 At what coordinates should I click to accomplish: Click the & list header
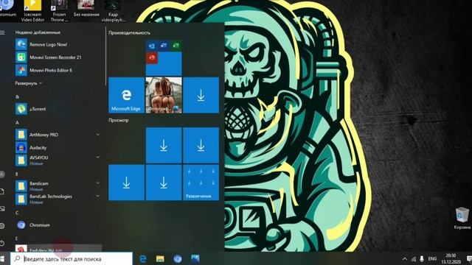tap(17, 96)
